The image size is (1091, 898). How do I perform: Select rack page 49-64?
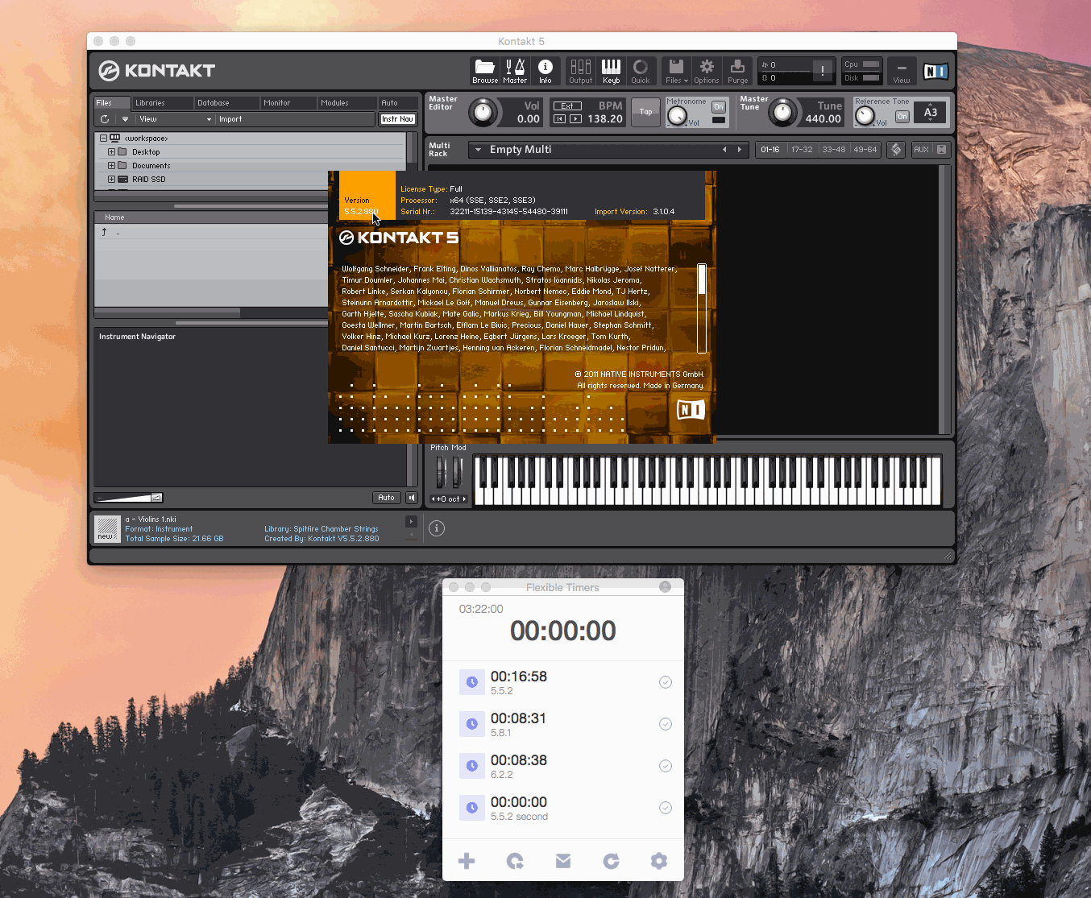tap(865, 150)
